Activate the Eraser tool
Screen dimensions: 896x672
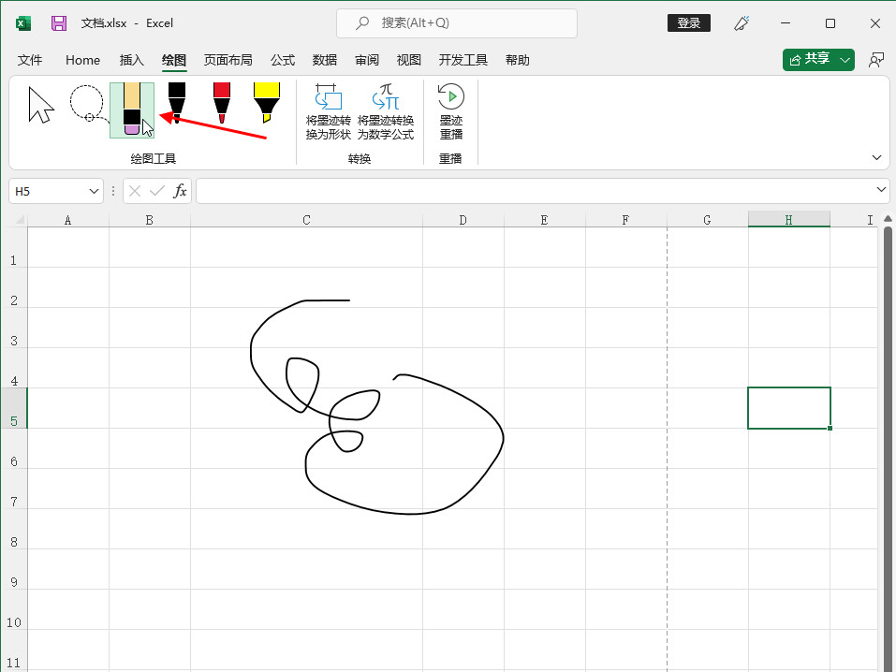[x=132, y=110]
